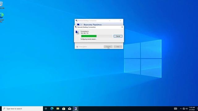This screenshot has height=111, width=198.
Task: Minimize the background Remote Desktop Connection window
Action: tap(110, 21)
